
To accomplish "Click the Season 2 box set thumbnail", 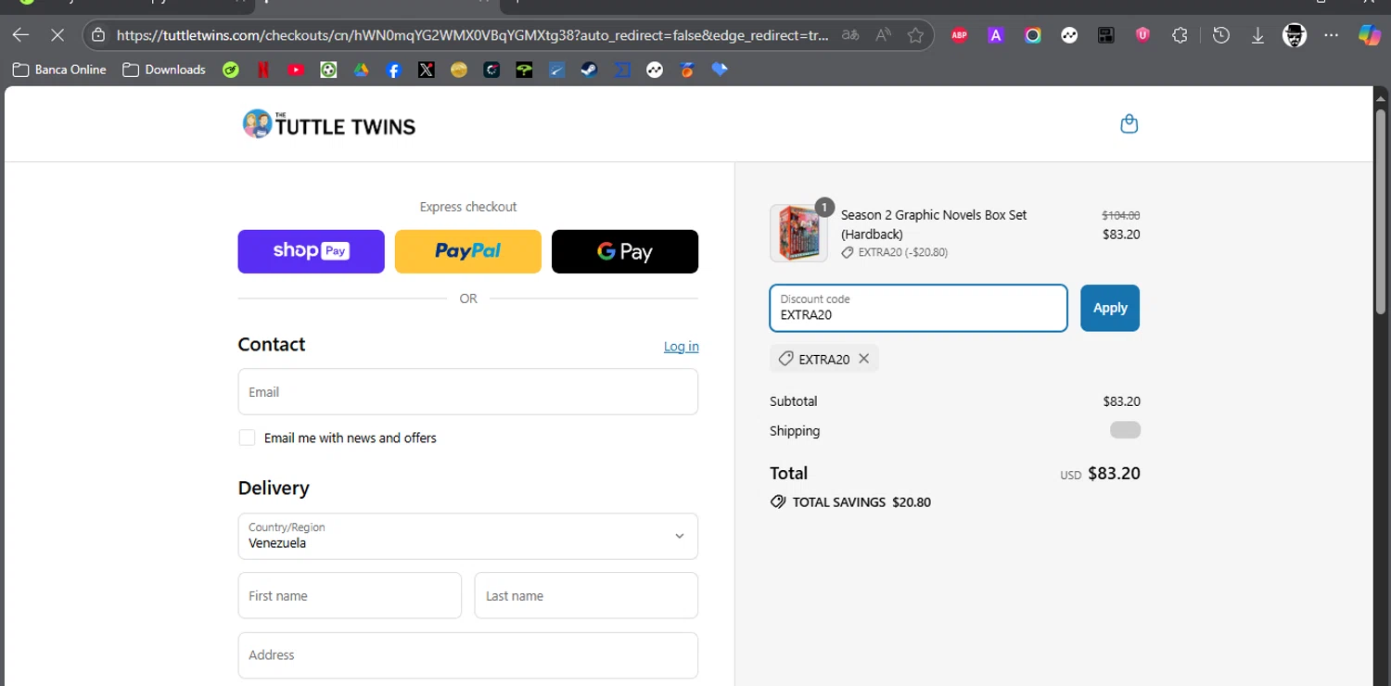I will pos(798,233).
